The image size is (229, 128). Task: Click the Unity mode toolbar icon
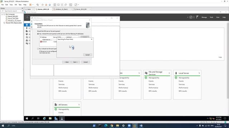66,5
